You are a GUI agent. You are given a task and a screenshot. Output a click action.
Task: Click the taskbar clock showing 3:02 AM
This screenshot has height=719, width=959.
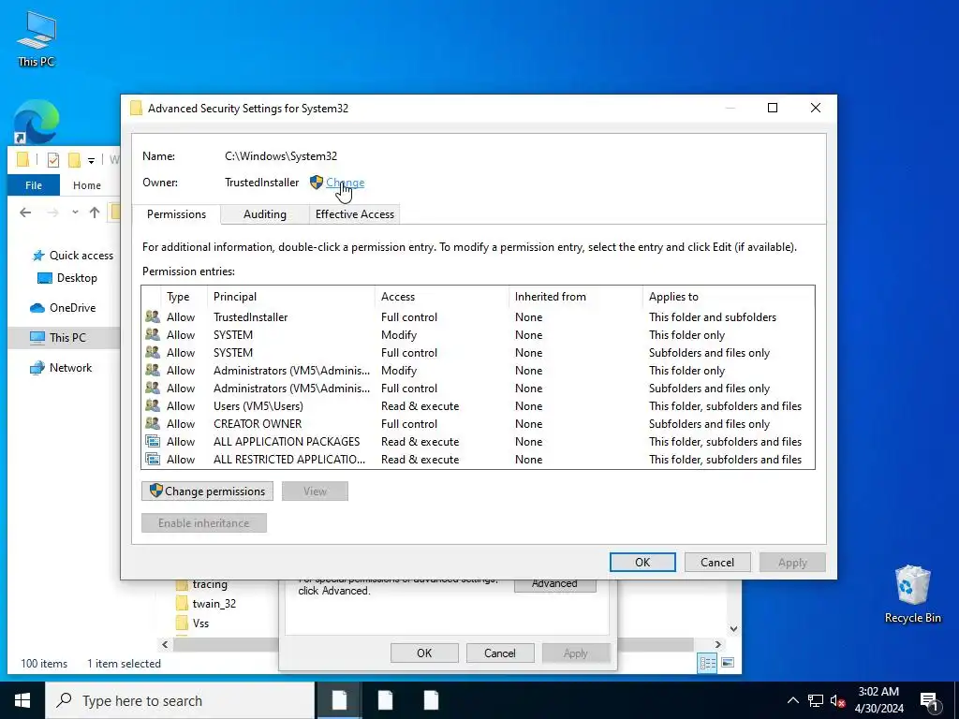878,700
